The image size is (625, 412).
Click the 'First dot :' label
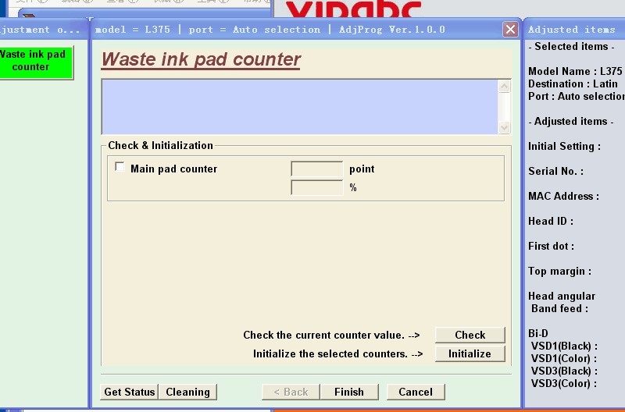[x=551, y=246]
